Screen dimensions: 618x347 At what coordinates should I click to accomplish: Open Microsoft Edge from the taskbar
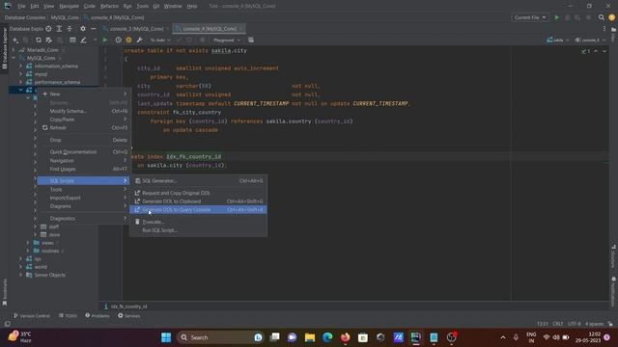pyautogui.click(x=327, y=337)
